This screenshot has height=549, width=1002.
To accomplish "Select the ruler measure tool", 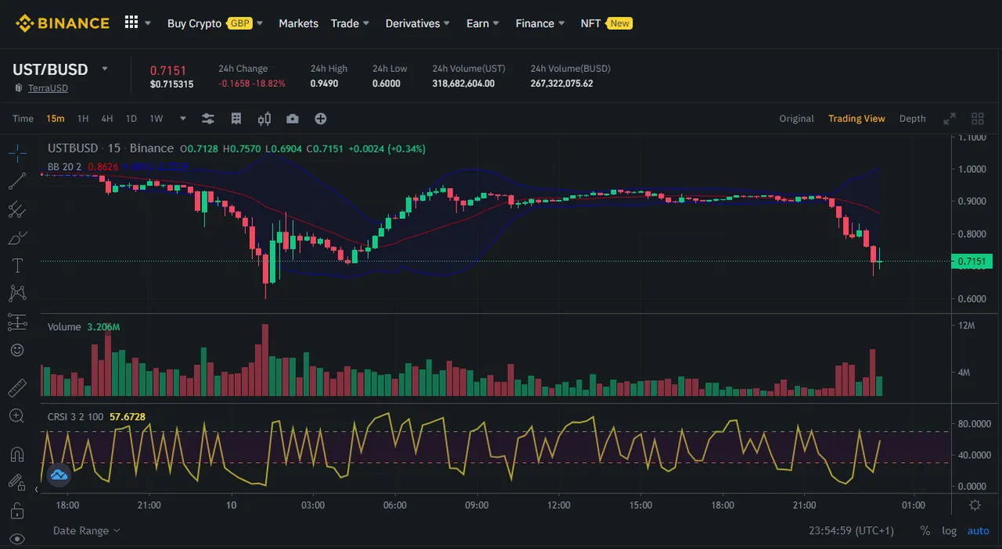I will point(17,387).
